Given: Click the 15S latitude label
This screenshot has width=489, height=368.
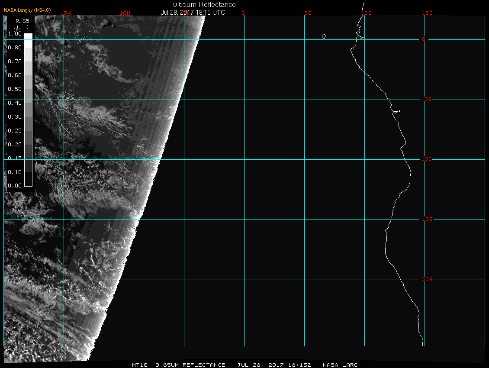Looking at the screenshot, I should click(x=427, y=220).
